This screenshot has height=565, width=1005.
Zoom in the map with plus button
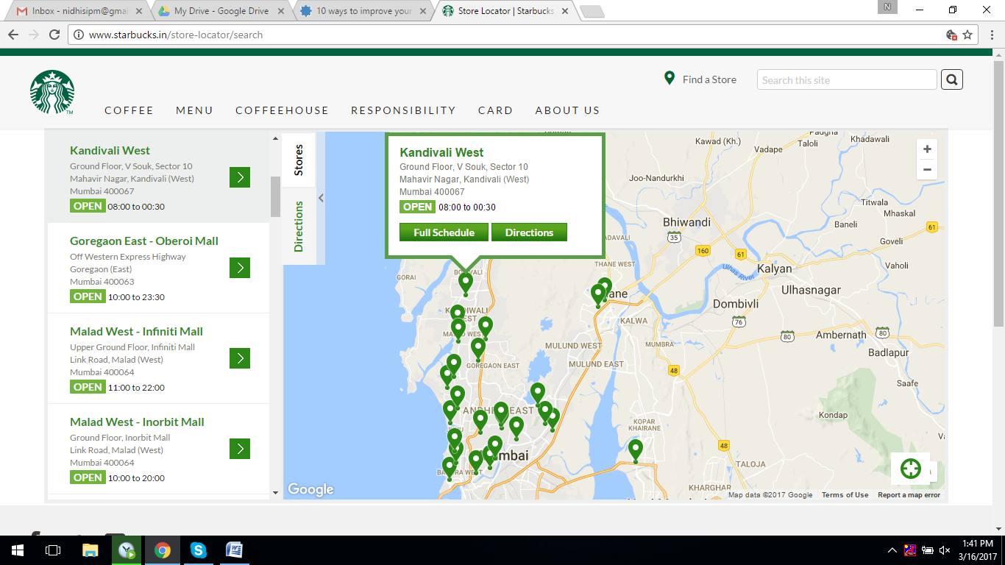tap(927, 149)
